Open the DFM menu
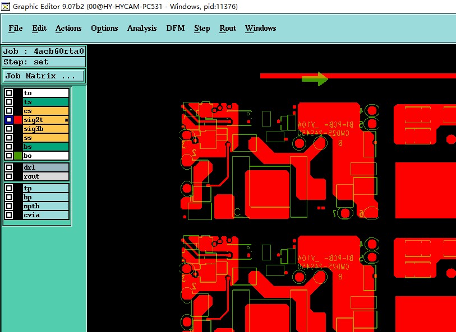Screen dimensions: 456x332 176,28
